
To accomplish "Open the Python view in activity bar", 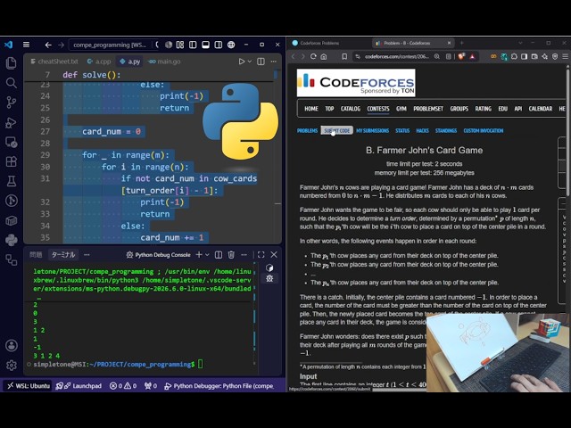I will [x=12, y=240].
